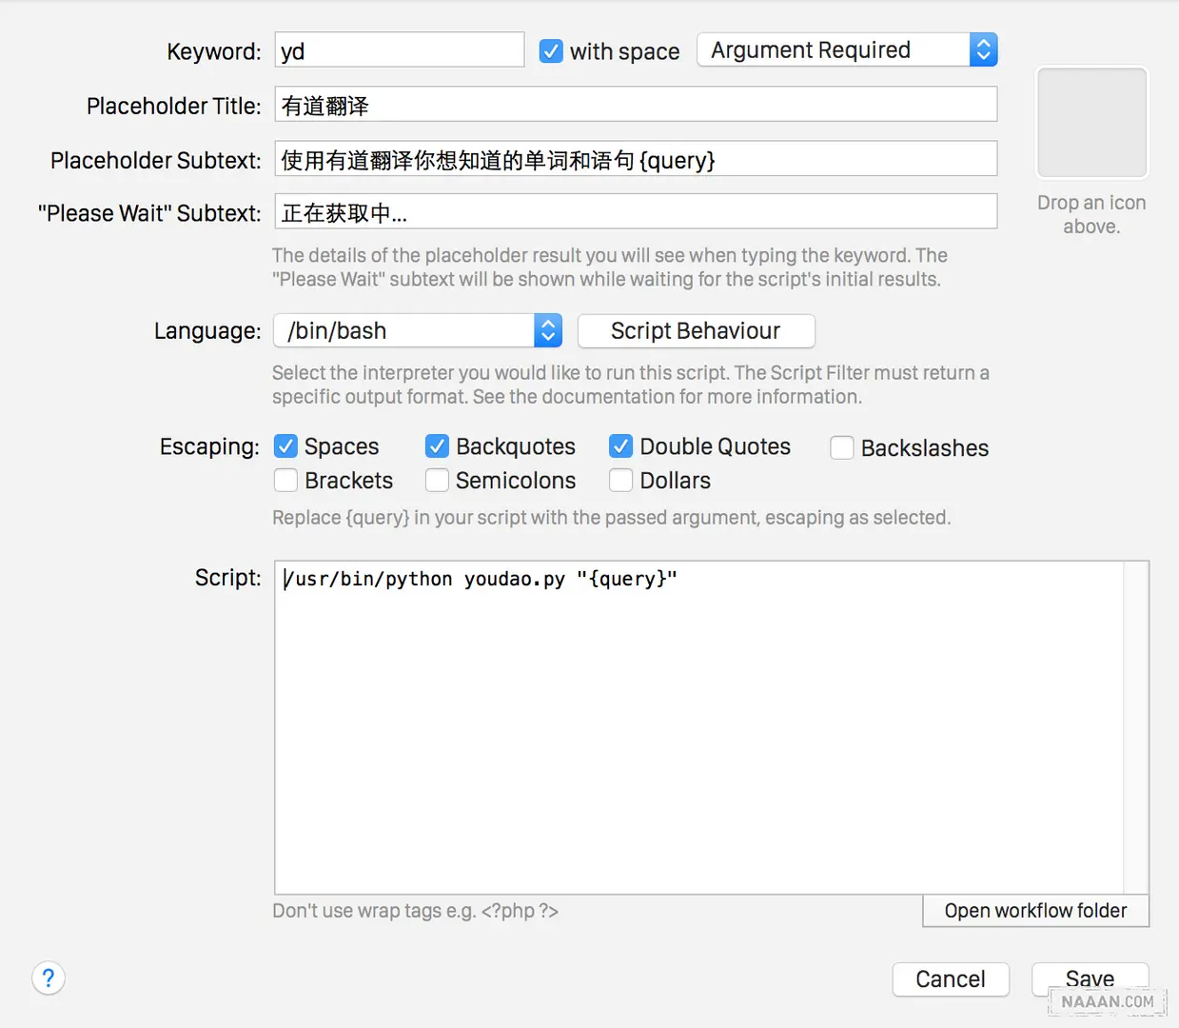Open the /bin/bash language dropdown

point(418,330)
